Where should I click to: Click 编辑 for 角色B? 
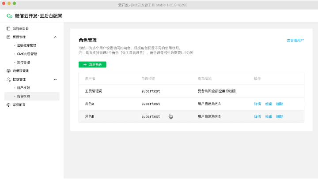269,117
